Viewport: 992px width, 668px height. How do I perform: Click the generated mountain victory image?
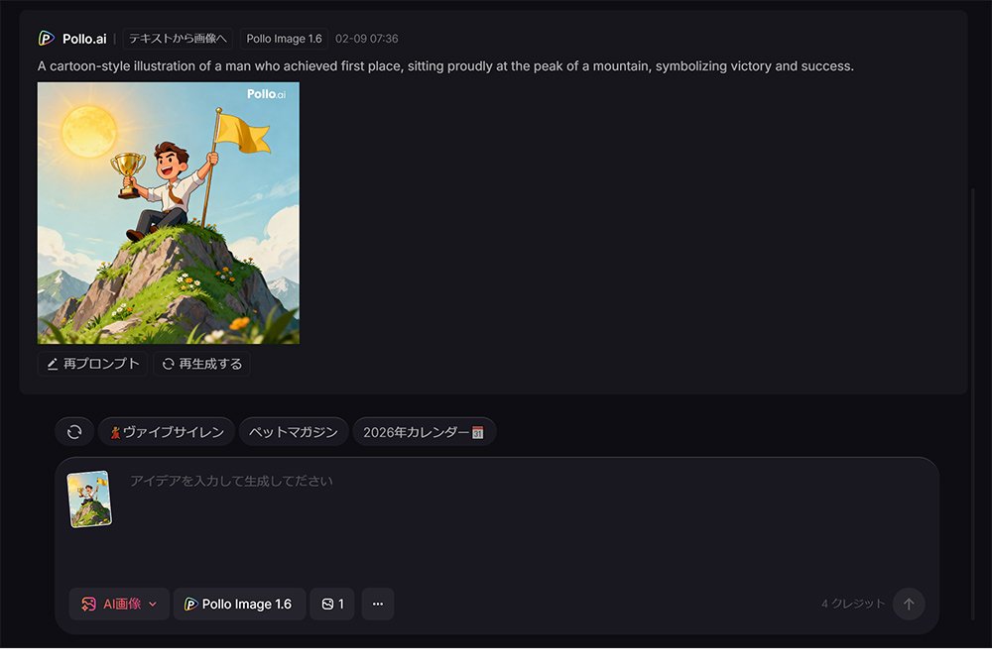point(168,213)
